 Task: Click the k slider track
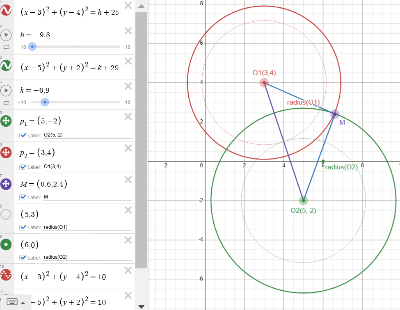(x=82, y=102)
